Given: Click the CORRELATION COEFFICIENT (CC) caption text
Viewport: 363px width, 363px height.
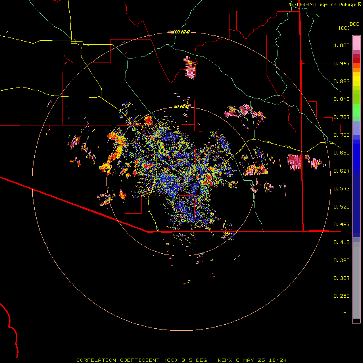Looking at the screenshot, I should click(x=127, y=360).
